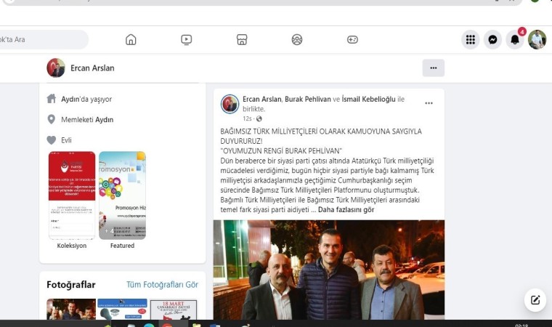Open Marketplace storefront icon
The height and width of the screenshot is (327, 552).
[x=242, y=40]
